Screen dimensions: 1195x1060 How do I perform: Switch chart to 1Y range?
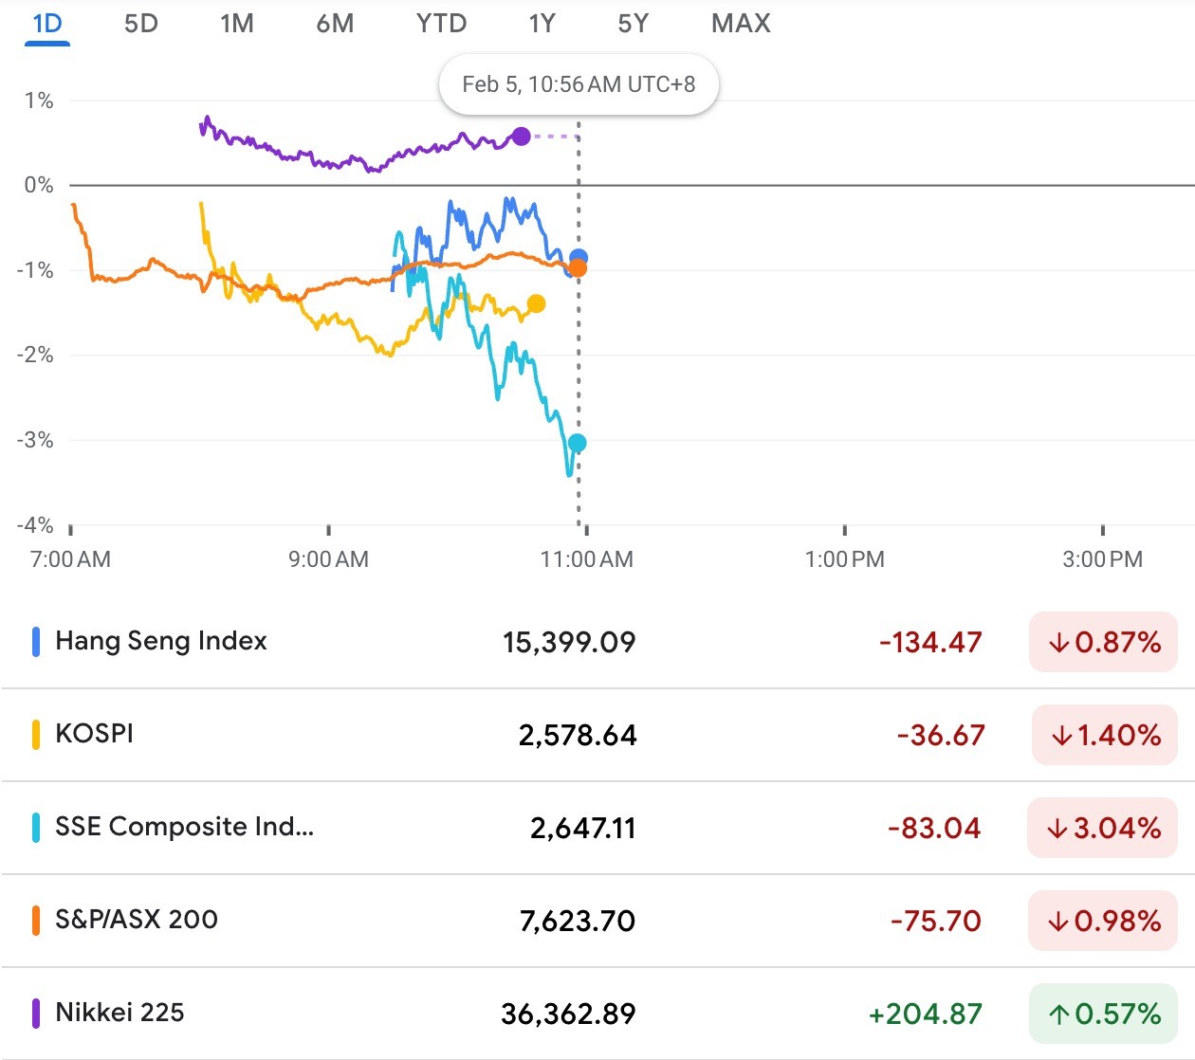coord(542,24)
